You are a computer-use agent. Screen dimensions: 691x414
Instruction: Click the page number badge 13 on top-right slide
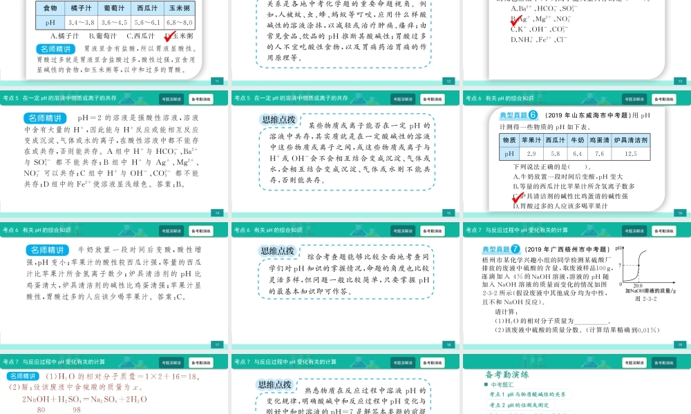679,81
